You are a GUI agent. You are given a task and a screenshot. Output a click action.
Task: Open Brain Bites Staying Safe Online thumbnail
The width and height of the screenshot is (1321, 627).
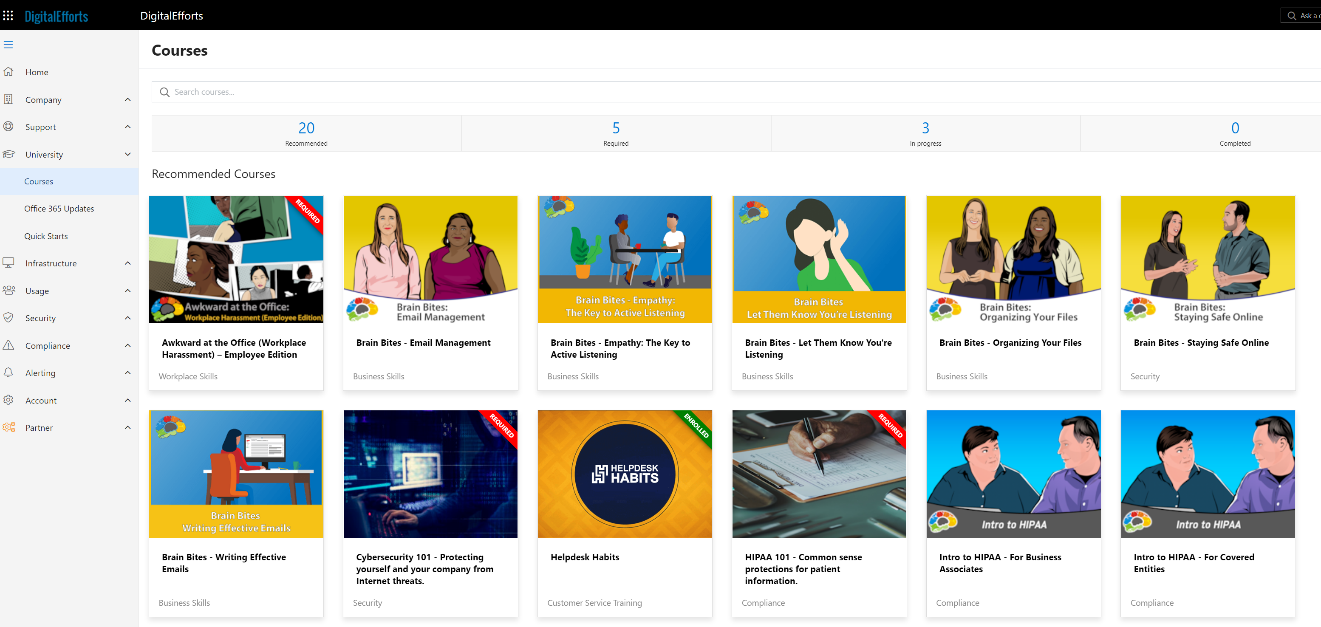click(1208, 260)
